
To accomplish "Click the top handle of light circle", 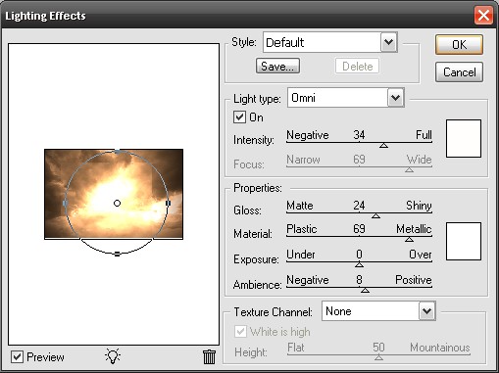I will pyautogui.click(x=118, y=152).
